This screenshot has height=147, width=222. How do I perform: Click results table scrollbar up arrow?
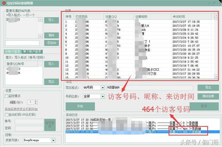tap(216, 16)
